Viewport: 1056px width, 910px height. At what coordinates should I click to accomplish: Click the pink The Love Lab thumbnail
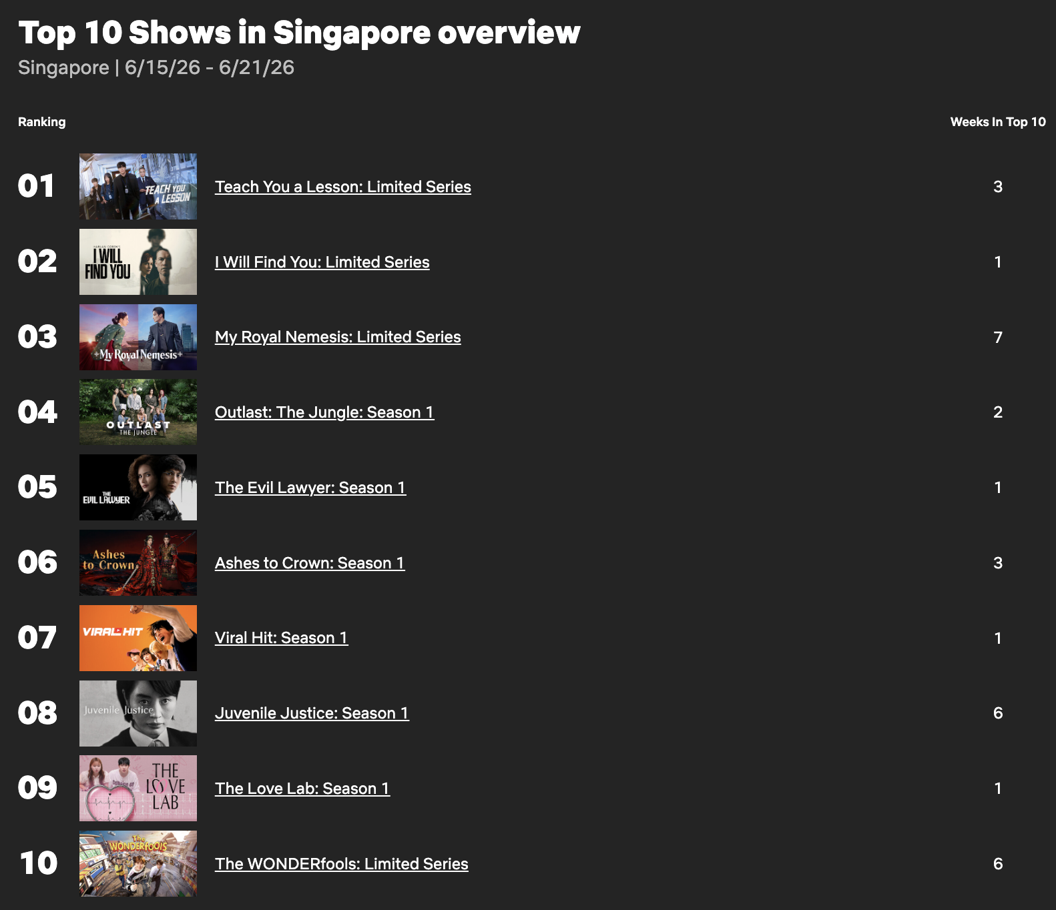138,789
